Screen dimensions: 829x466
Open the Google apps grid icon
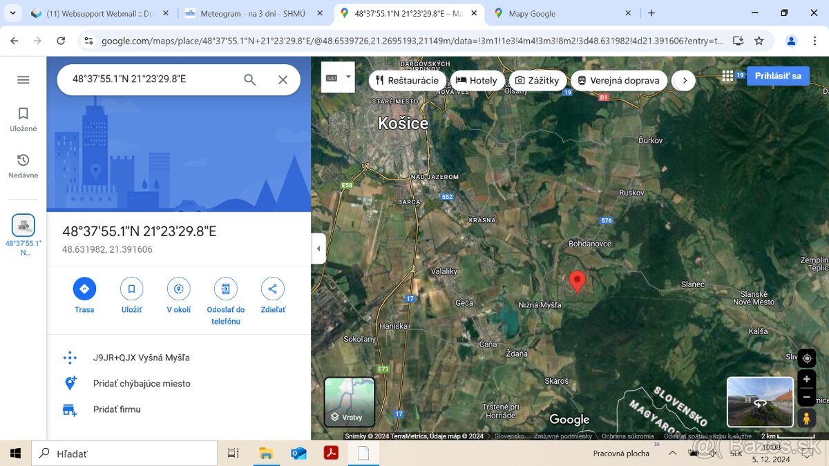tap(727, 76)
